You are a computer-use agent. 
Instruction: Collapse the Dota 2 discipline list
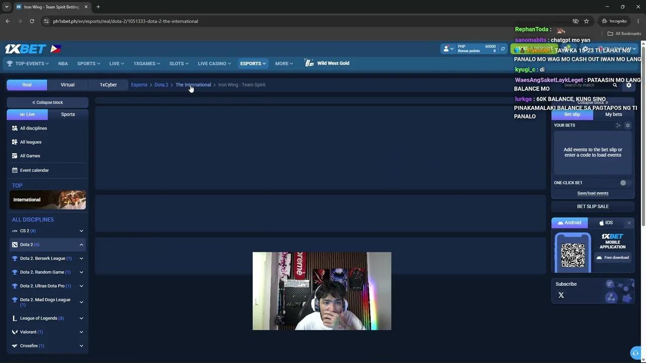click(x=81, y=245)
